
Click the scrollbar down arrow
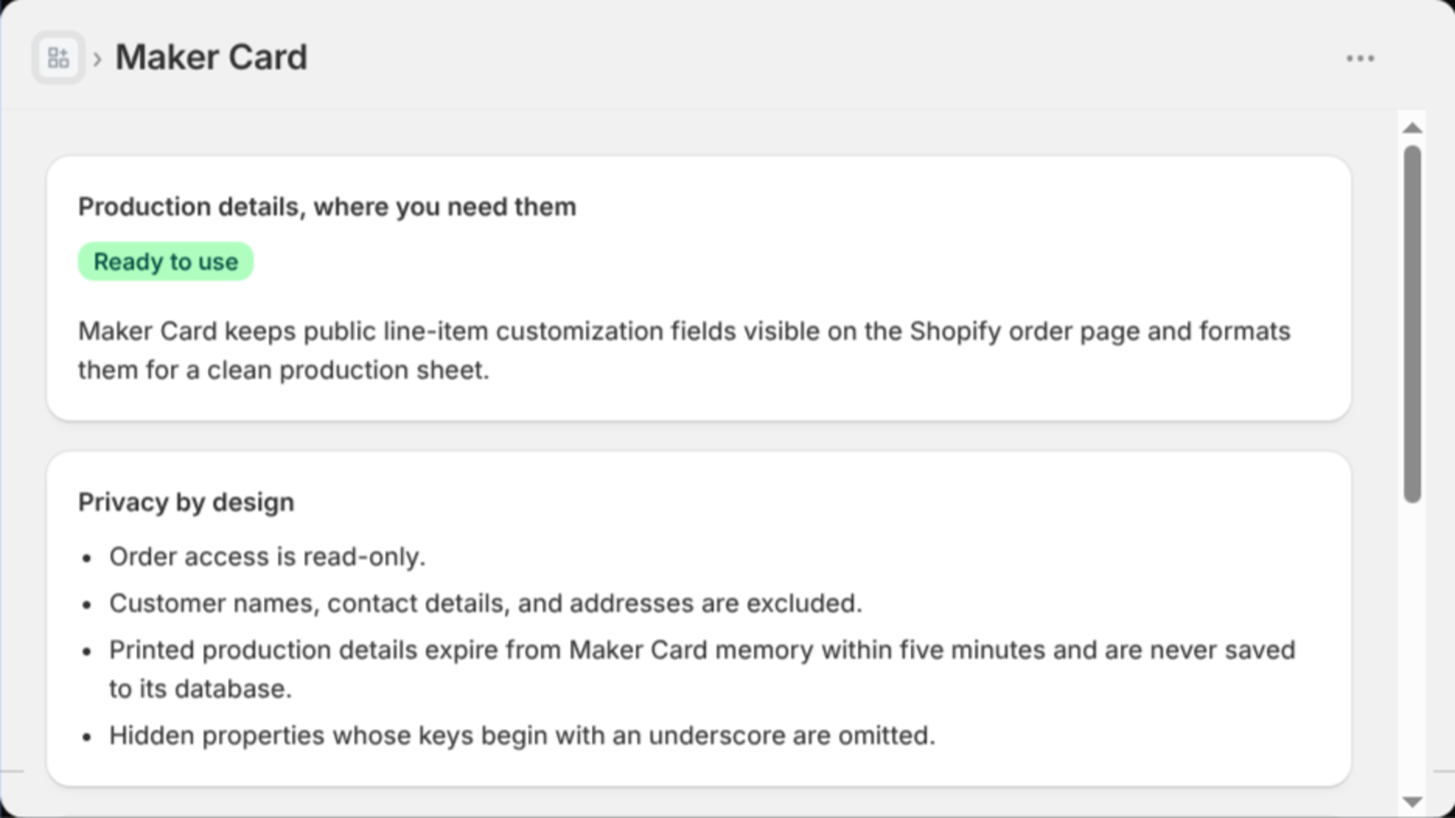coord(1412,802)
